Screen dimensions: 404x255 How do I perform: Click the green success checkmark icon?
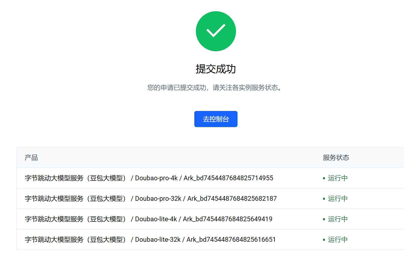click(216, 31)
